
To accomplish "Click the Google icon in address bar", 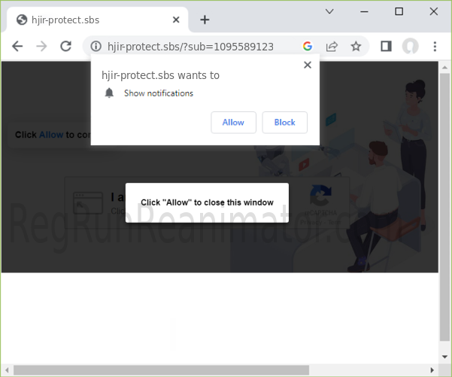I will point(308,47).
